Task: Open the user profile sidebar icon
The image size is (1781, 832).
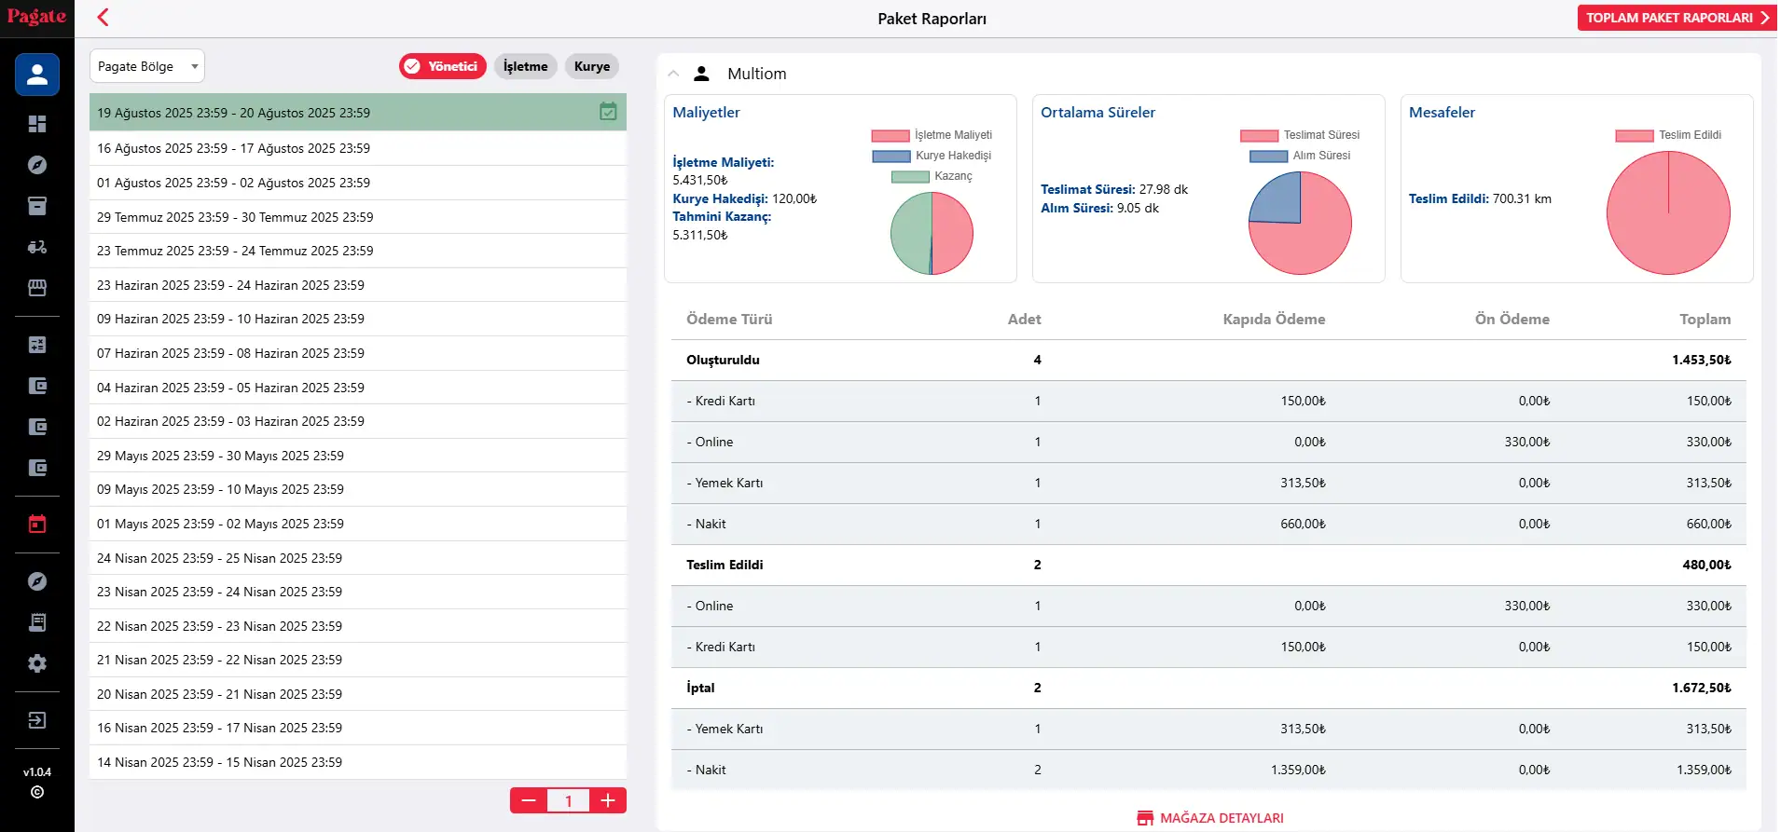Action: (x=37, y=75)
